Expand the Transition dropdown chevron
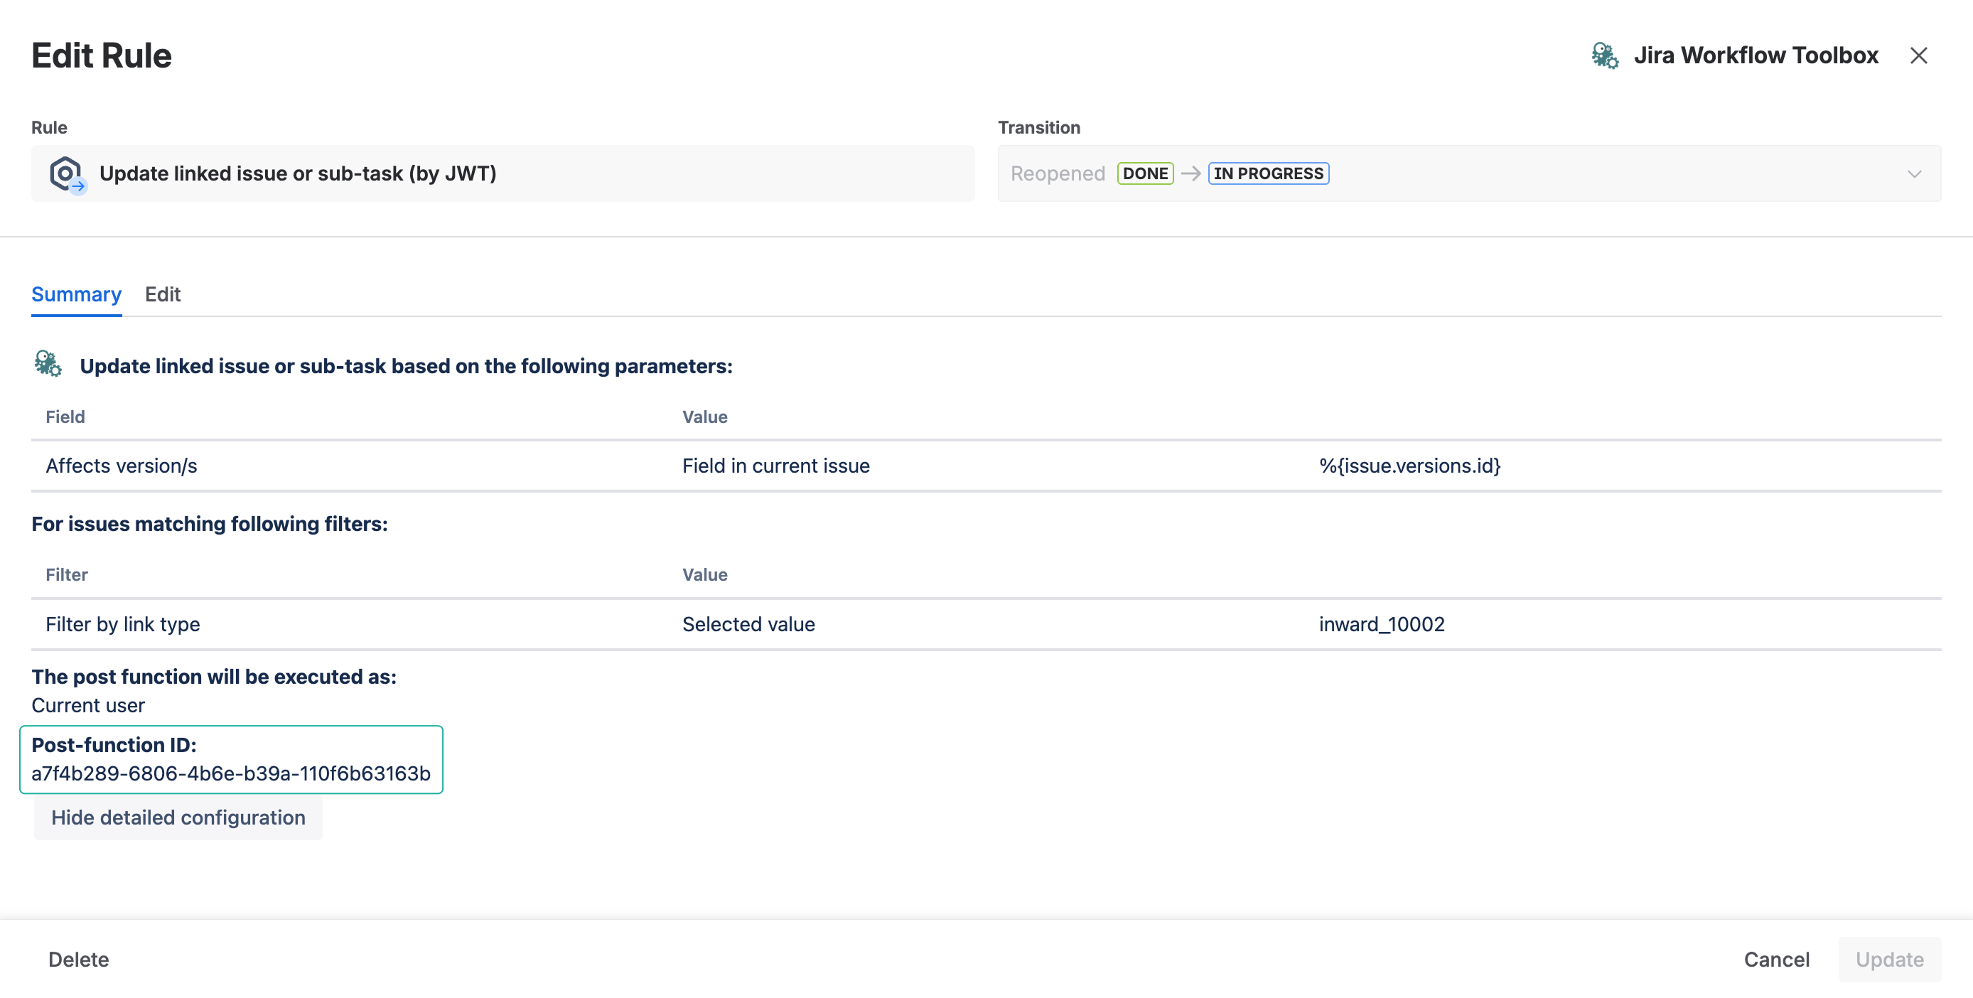This screenshot has width=1973, height=998. tap(1914, 174)
